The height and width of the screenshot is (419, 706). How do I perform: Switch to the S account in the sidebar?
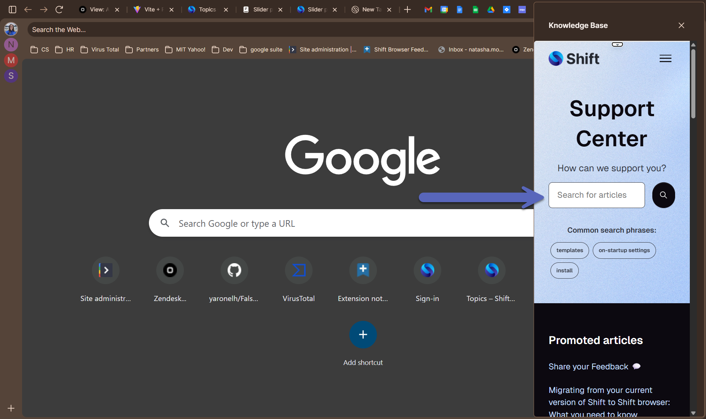coord(11,76)
